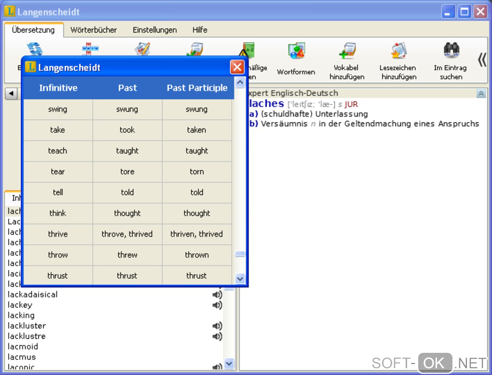
Task: Open the Hilfe tab
Action: [x=200, y=30]
